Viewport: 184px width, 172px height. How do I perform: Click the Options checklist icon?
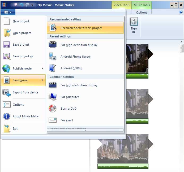tap(7, 104)
